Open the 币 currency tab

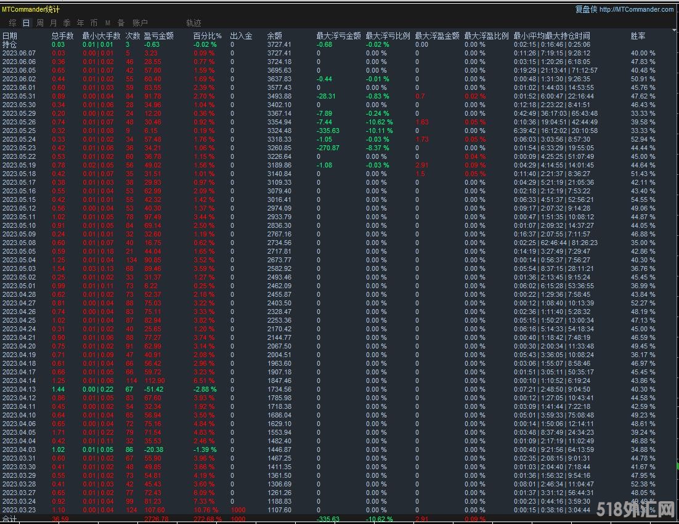click(x=94, y=23)
